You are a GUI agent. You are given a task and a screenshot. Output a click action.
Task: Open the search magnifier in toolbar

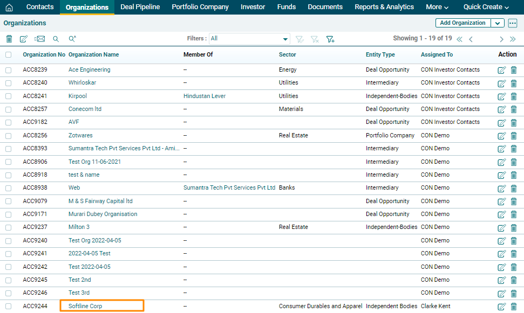(x=56, y=39)
